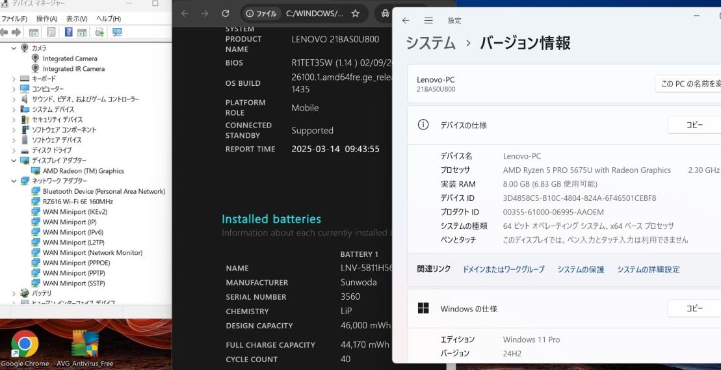The height and width of the screenshot is (370, 721).
Task: Open 操作(A) menu in Device Manager
Action: pos(46,19)
